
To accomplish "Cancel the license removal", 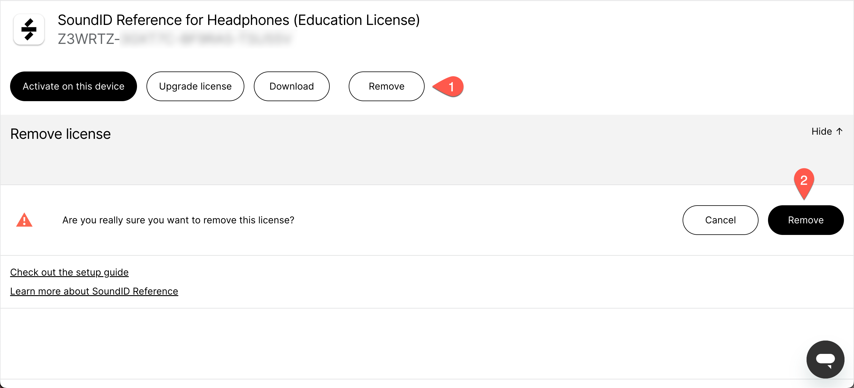I will pyautogui.click(x=720, y=220).
